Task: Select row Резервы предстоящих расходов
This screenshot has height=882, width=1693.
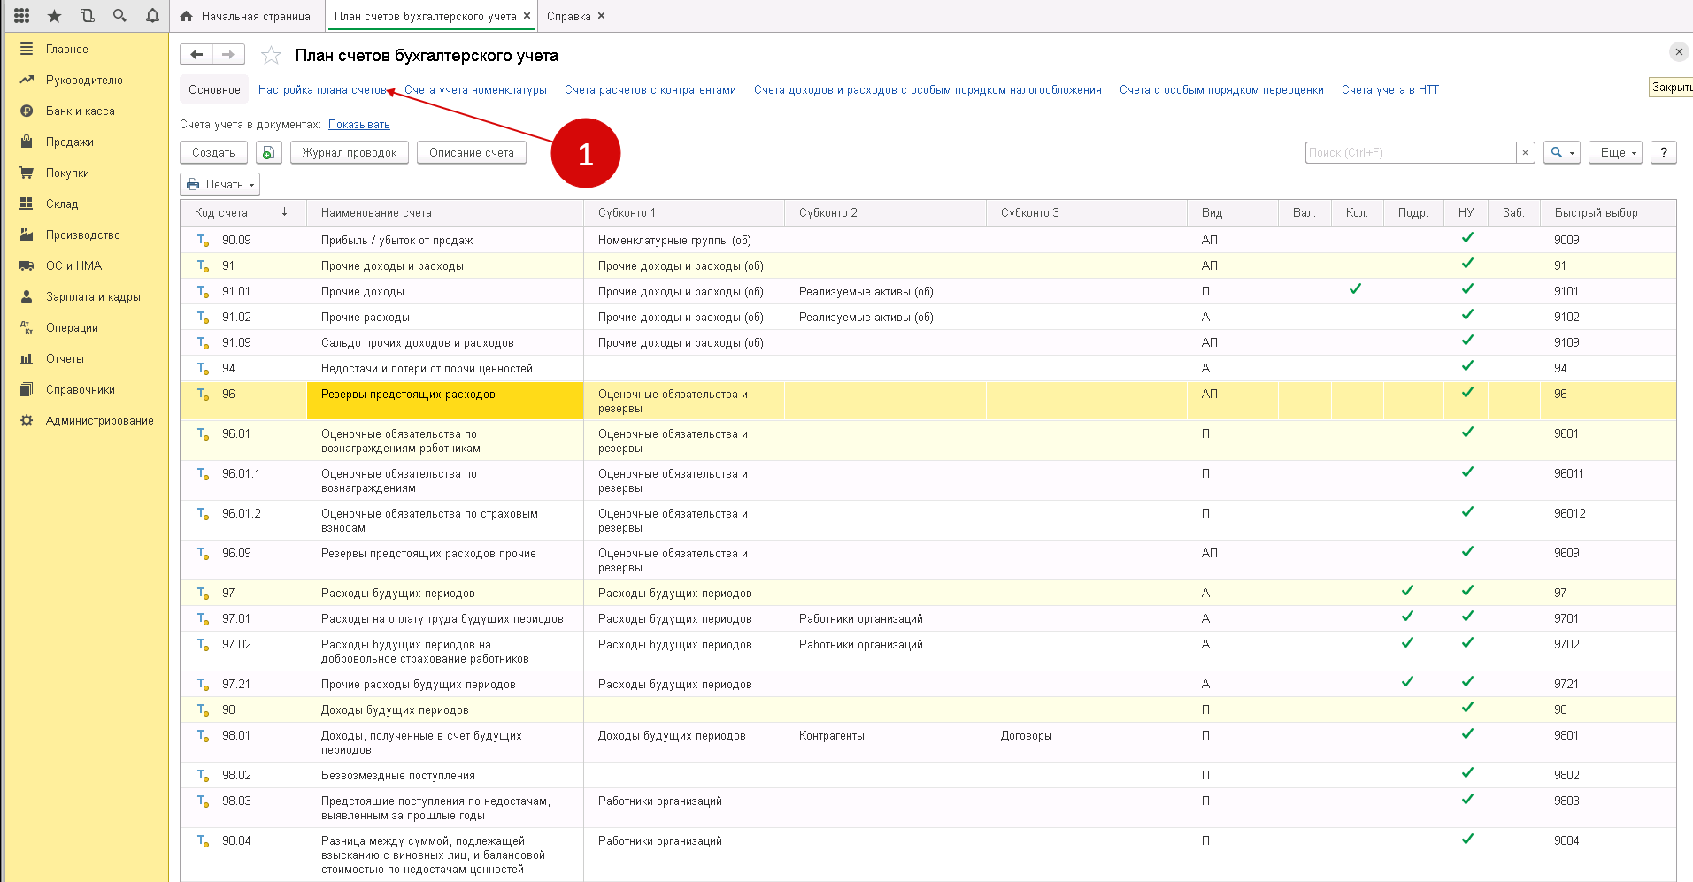Action: tap(927, 400)
